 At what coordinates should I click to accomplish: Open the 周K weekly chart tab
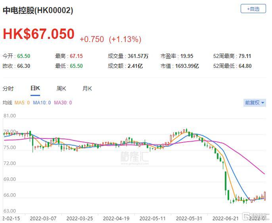61,88
